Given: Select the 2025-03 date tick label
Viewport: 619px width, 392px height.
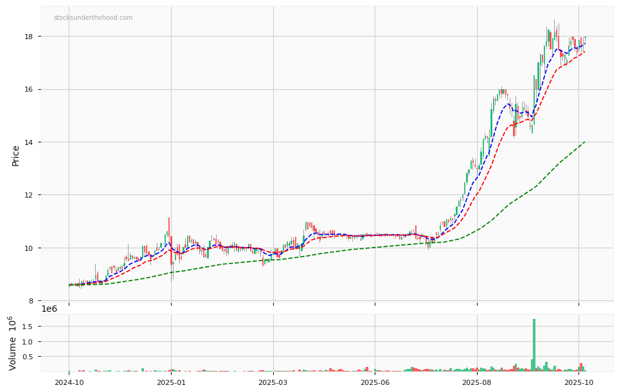Looking at the screenshot, I should click(273, 382).
